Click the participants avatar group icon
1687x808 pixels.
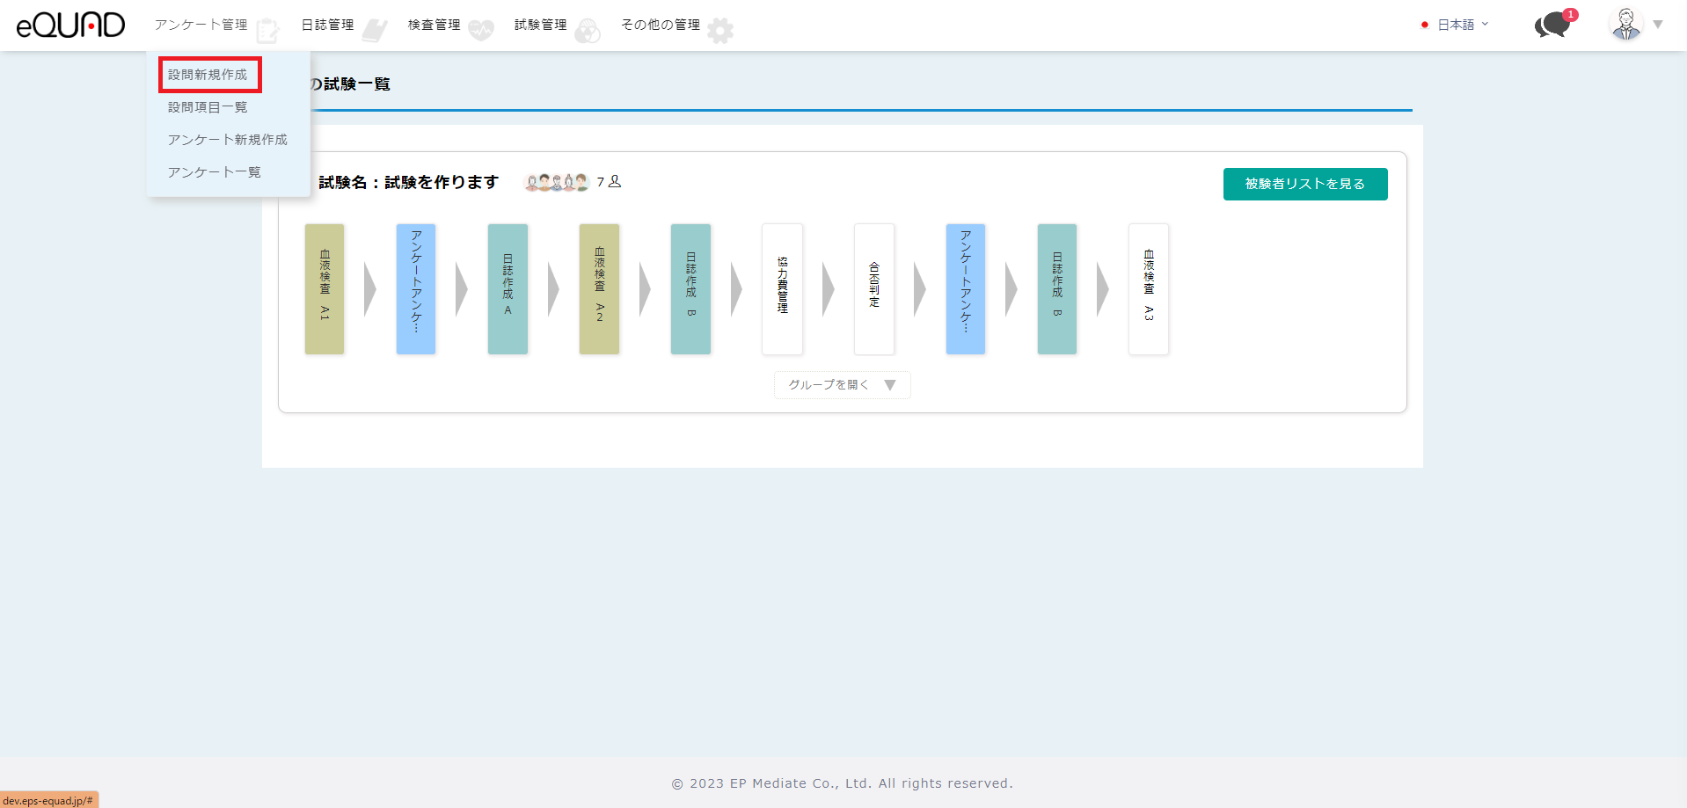(556, 182)
